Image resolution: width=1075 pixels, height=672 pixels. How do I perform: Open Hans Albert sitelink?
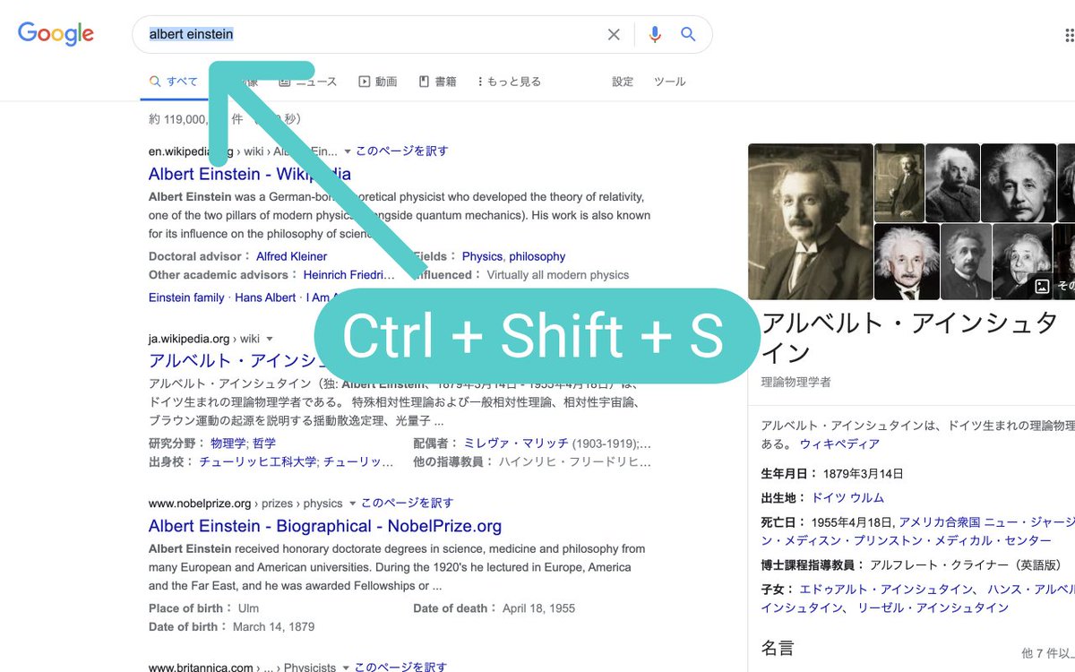[265, 297]
